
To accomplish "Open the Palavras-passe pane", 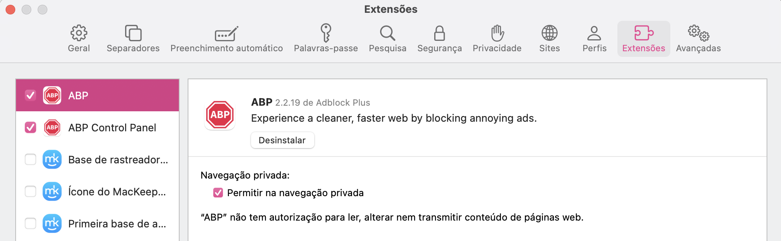I will point(326,38).
